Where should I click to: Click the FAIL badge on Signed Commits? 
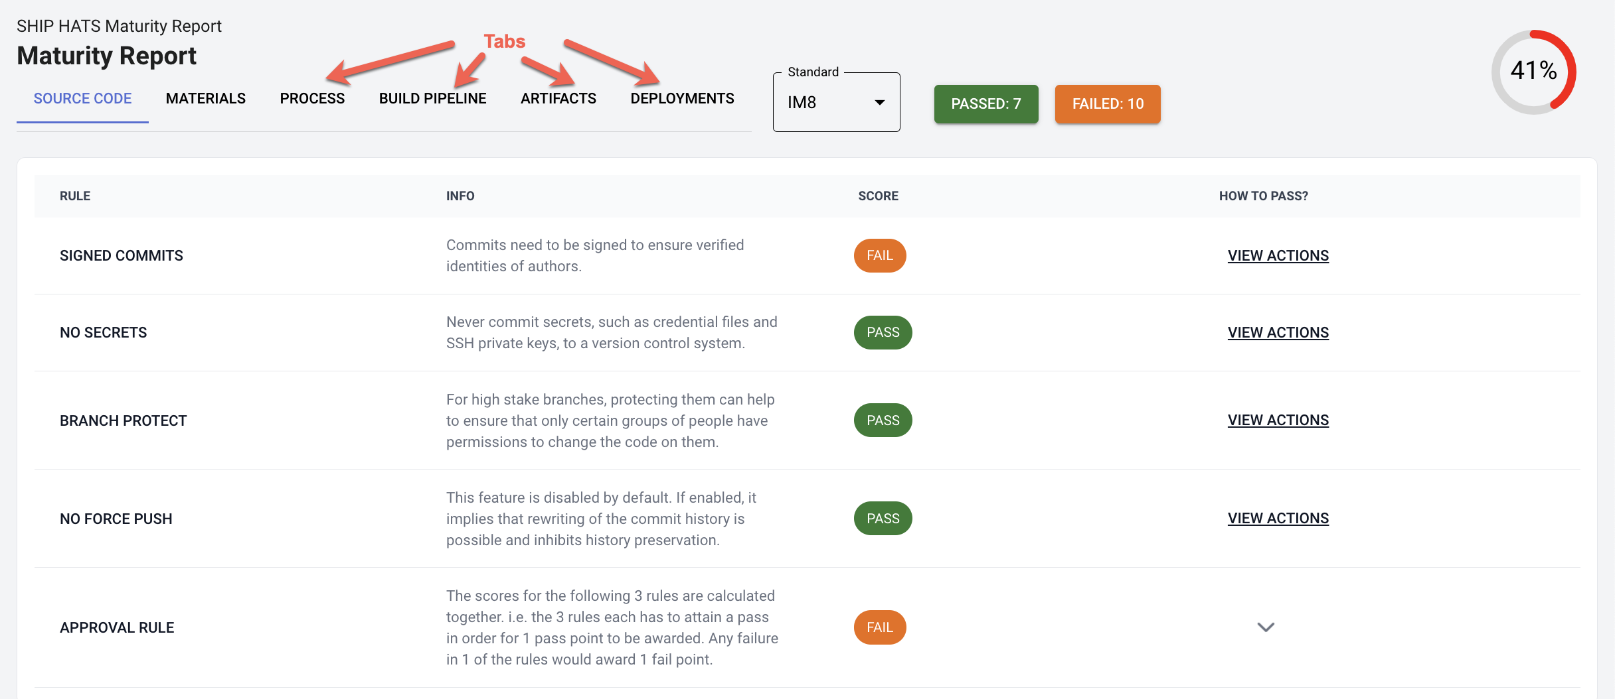coord(880,255)
